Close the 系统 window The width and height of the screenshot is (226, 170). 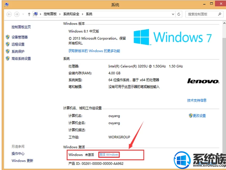[x=221, y=4]
